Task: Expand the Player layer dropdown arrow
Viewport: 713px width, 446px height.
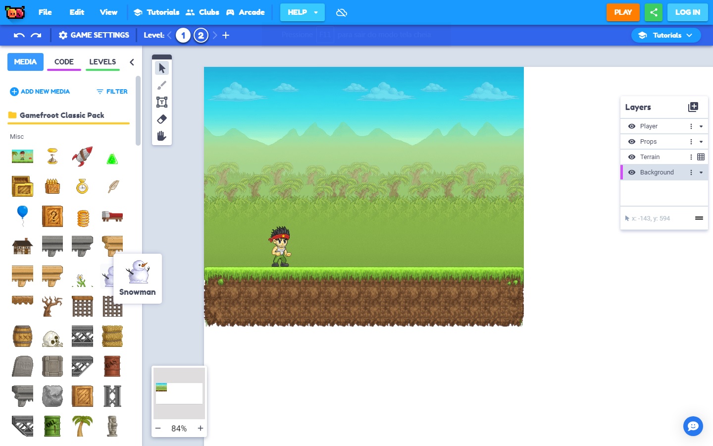Action: [700, 126]
